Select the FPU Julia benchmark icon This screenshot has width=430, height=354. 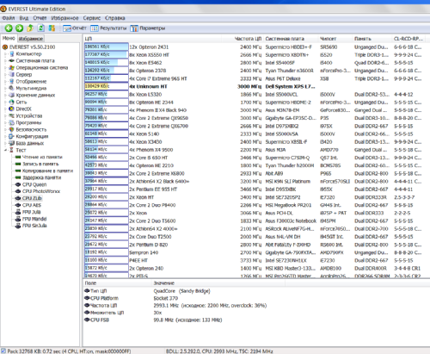point(18,212)
